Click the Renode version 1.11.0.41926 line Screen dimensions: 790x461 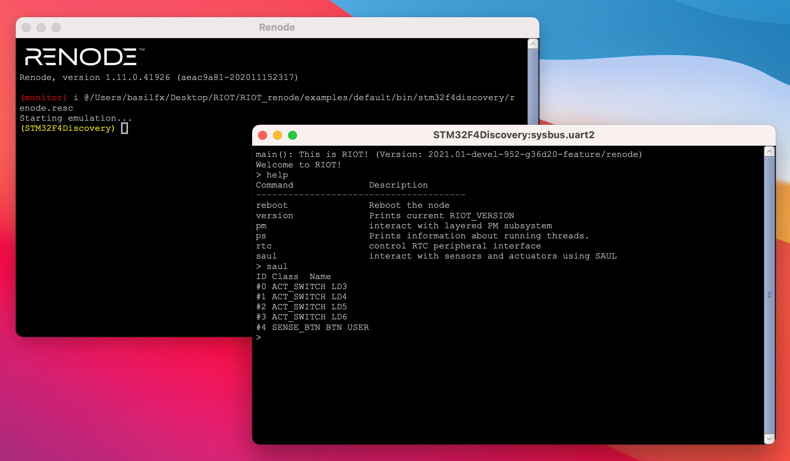tap(159, 77)
